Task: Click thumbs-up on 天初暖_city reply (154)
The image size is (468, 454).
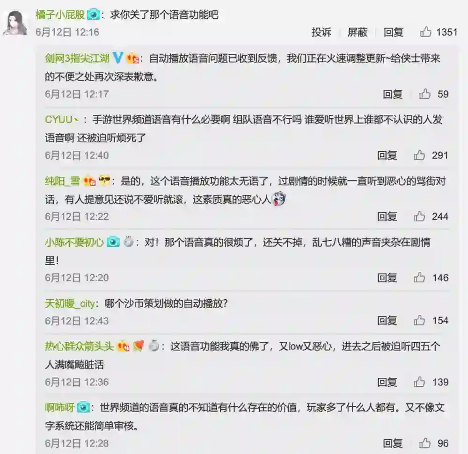Action: [419, 320]
